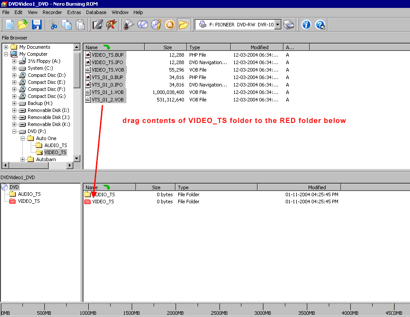Sort File Browser by Type column
Screen dimensions: 410x317
209,47
